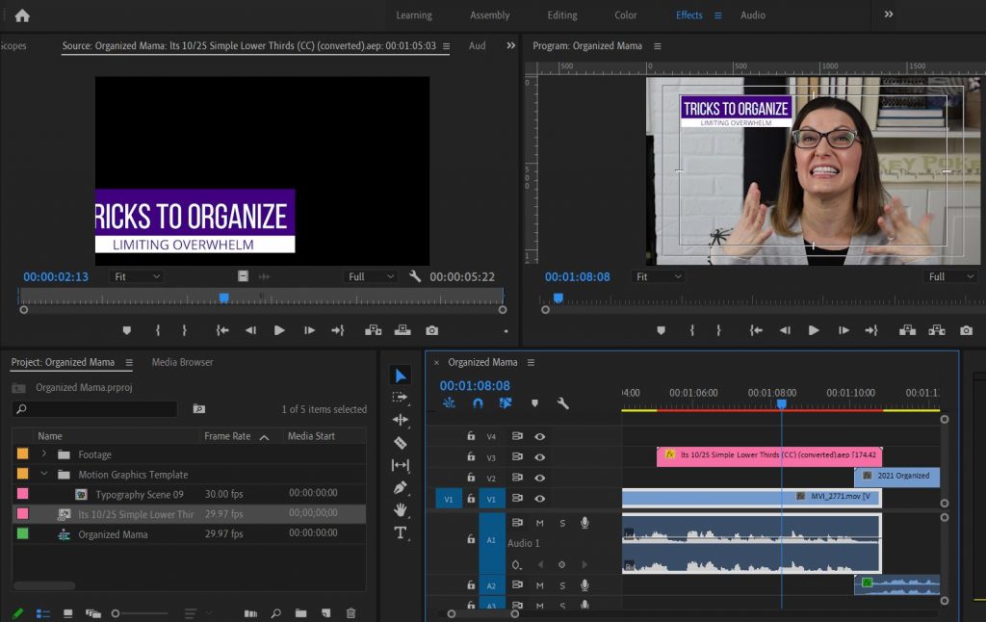Open Program monitor Full resolution dropdown
Screen dimensions: 986x622
point(950,276)
